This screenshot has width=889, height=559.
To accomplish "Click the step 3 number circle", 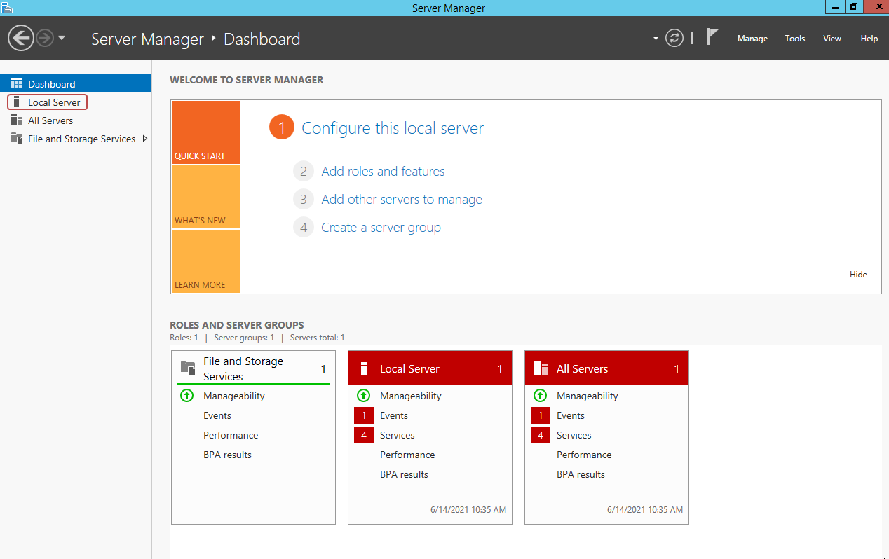I will click(304, 199).
